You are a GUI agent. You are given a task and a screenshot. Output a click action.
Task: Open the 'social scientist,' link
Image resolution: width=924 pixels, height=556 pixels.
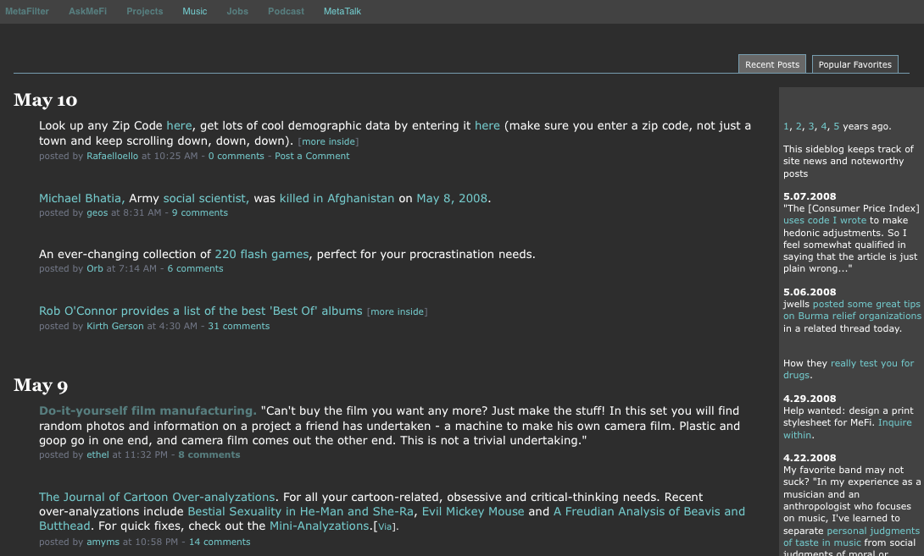pos(206,198)
